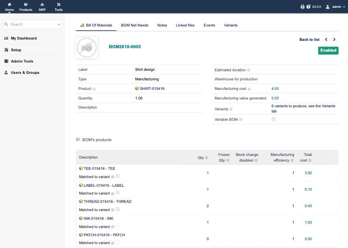
Task: Click the BOM placeholder photo thumbnail
Action: 87,48
